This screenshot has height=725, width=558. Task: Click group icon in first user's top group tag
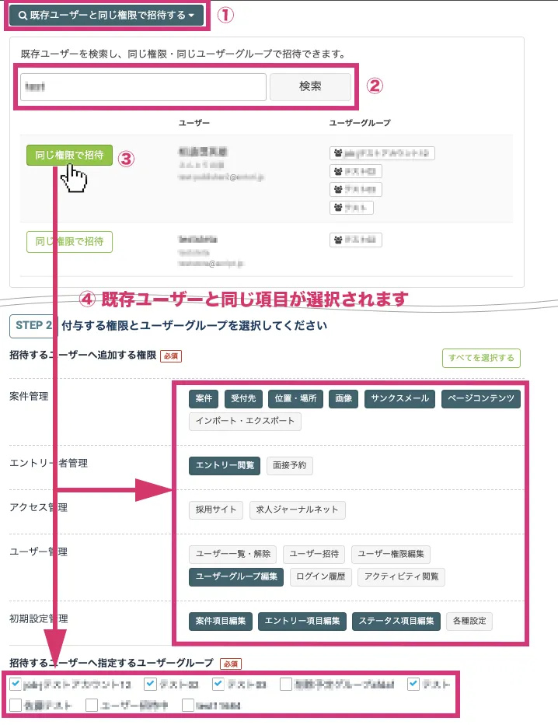pyautogui.click(x=338, y=153)
